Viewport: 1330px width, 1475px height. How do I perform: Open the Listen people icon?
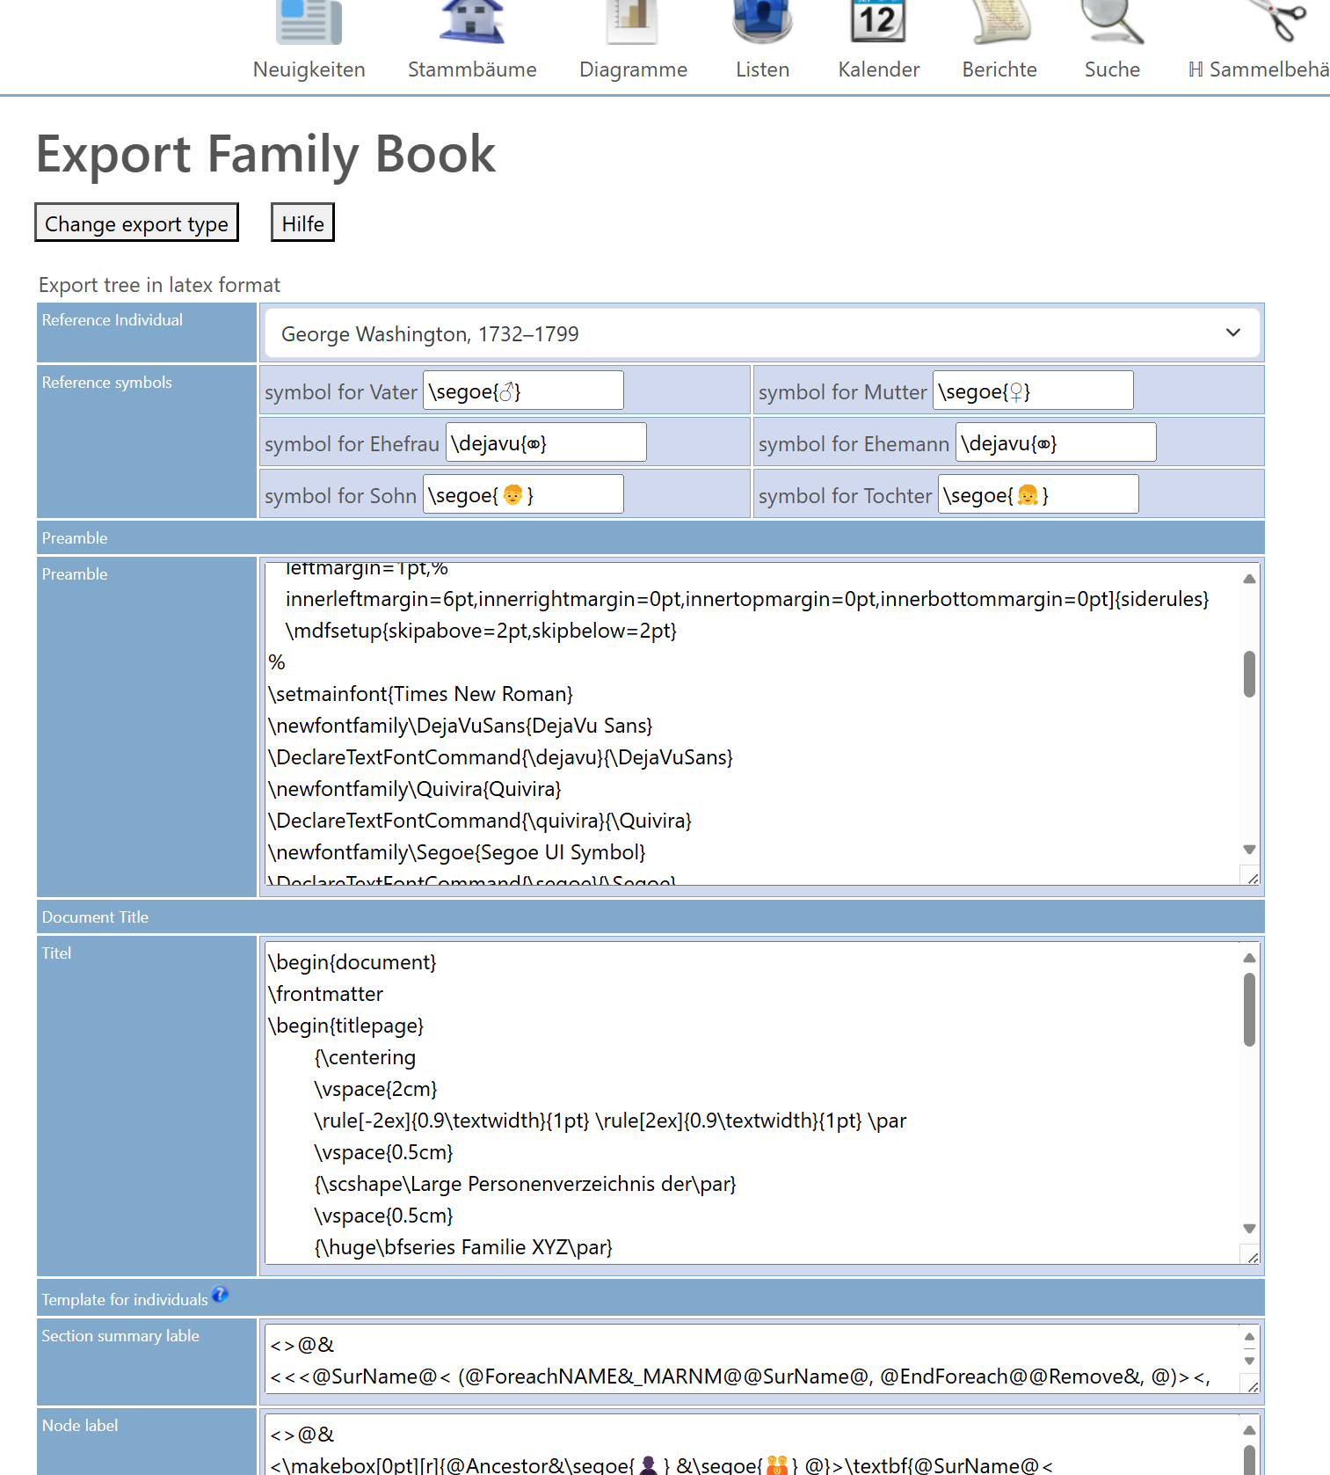(762, 21)
